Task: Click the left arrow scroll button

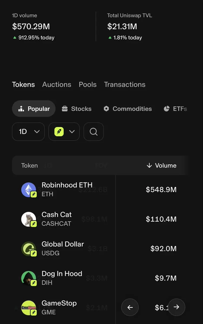Action: [130, 307]
